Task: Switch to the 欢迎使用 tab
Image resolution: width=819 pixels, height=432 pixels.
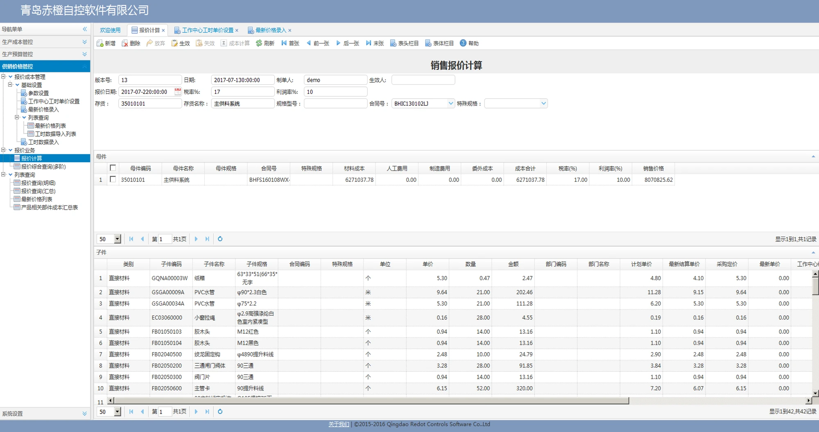Action: click(110, 30)
